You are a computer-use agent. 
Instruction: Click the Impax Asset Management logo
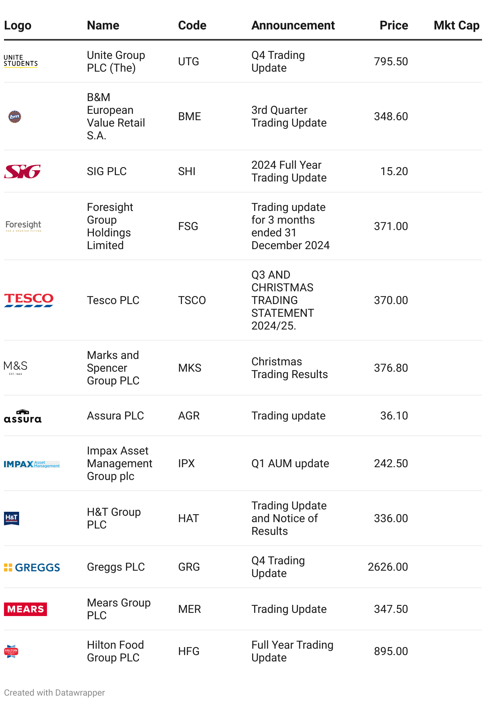point(32,464)
